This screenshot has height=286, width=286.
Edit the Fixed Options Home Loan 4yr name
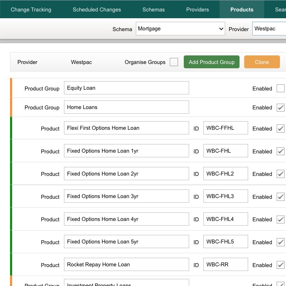pos(127,219)
